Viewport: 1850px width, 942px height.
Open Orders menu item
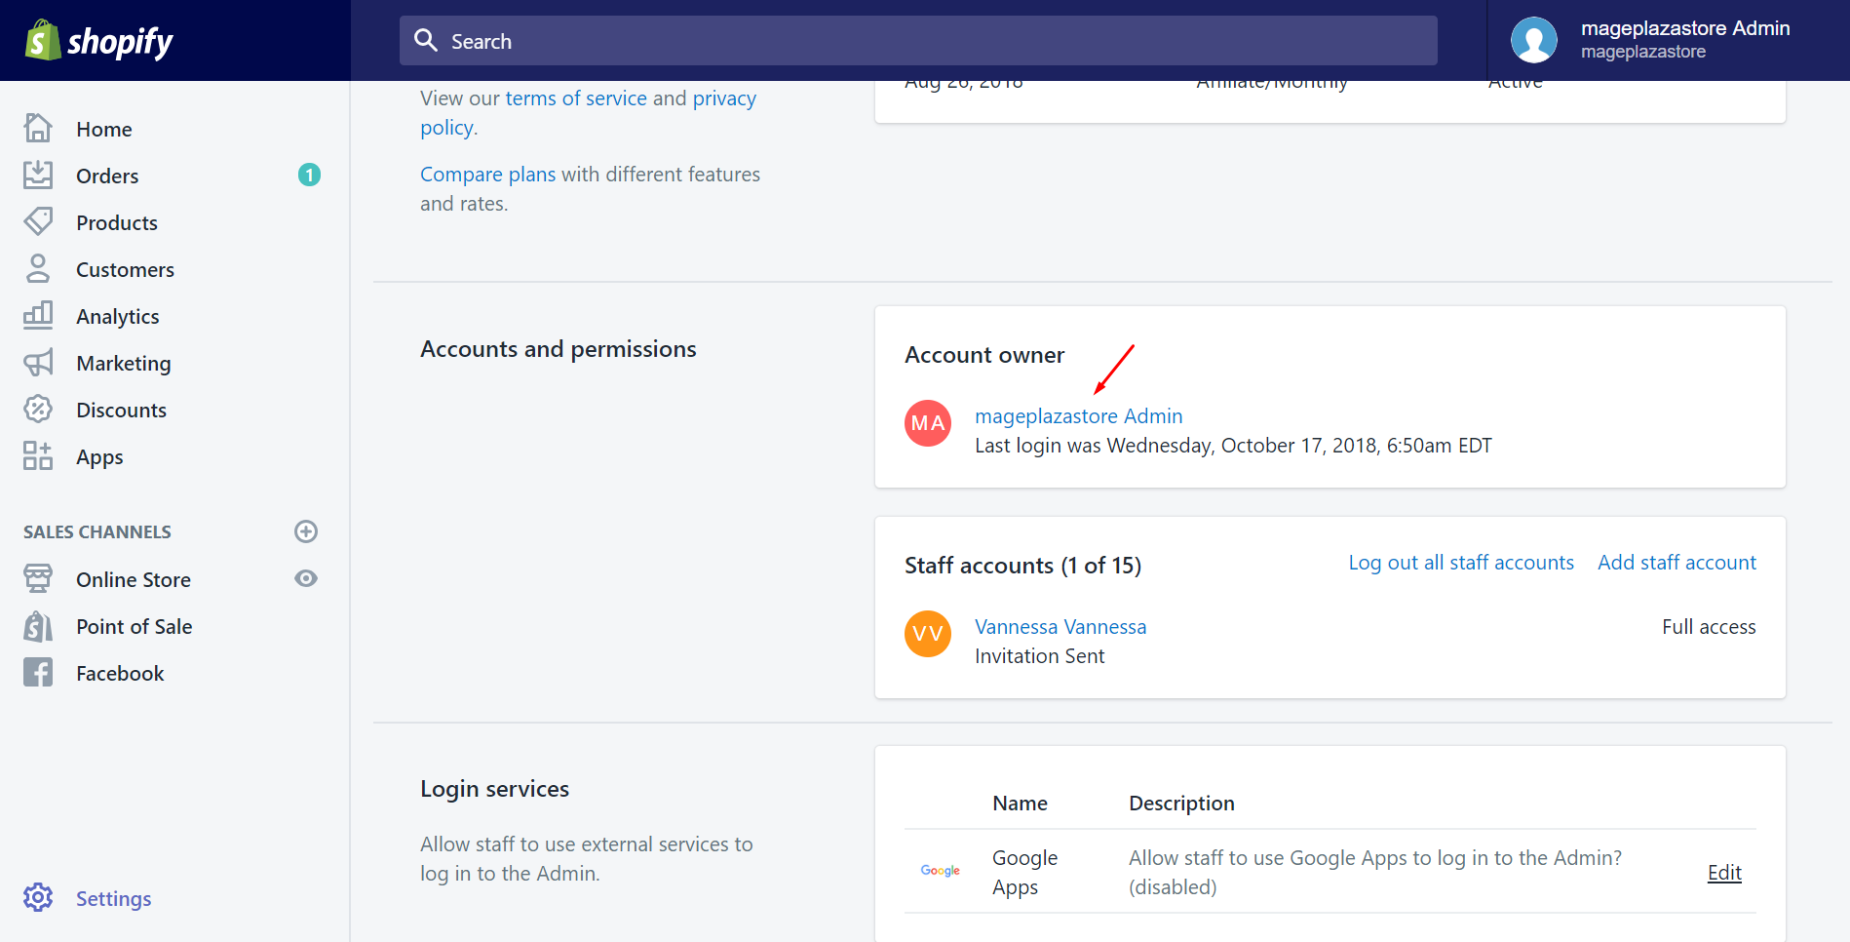107,176
